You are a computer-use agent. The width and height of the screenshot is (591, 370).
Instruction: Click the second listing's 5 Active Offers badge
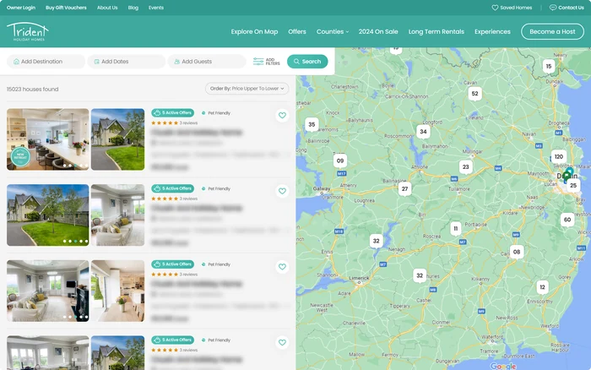[172, 188]
